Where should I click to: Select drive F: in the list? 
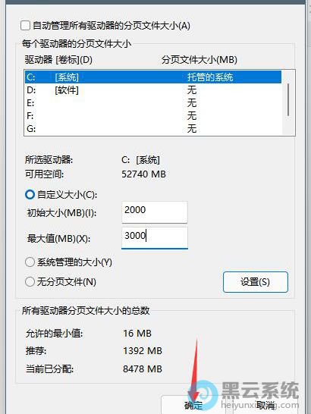click(153, 116)
